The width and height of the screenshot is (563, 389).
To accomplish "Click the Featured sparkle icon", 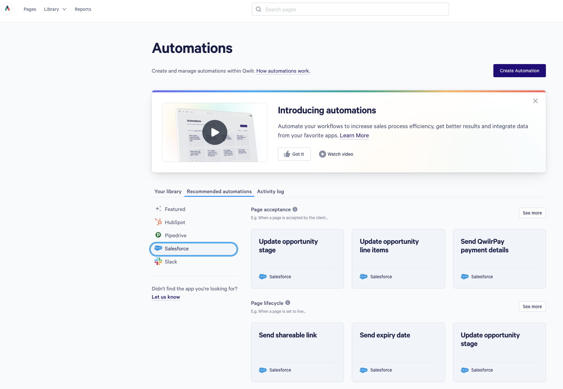I will 158,209.
